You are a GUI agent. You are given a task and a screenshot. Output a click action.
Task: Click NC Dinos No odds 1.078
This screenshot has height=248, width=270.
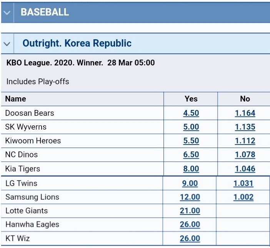tap(245, 155)
